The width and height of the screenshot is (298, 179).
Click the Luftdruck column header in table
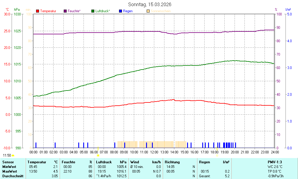[x=104, y=162]
